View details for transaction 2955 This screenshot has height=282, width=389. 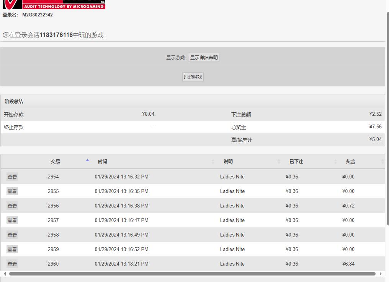12,191
